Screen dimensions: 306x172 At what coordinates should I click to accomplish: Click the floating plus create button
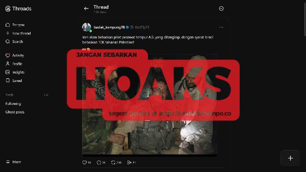pyautogui.click(x=290, y=158)
